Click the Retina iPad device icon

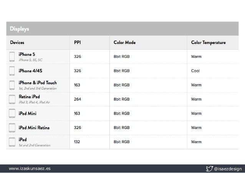(12, 100)
